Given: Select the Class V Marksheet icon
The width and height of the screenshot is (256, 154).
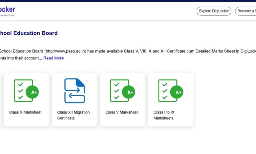Looking at the screenshot, I should tap(123, 91).
